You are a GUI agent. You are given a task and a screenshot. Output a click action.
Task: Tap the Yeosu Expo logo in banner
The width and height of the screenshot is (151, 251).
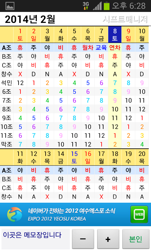click(14, 214)
